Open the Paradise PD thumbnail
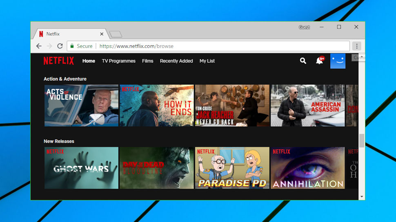 232,168
